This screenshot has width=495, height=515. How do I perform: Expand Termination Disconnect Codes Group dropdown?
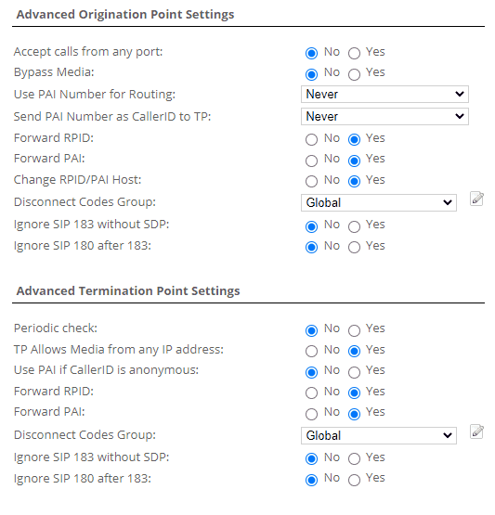coord(379,435)
